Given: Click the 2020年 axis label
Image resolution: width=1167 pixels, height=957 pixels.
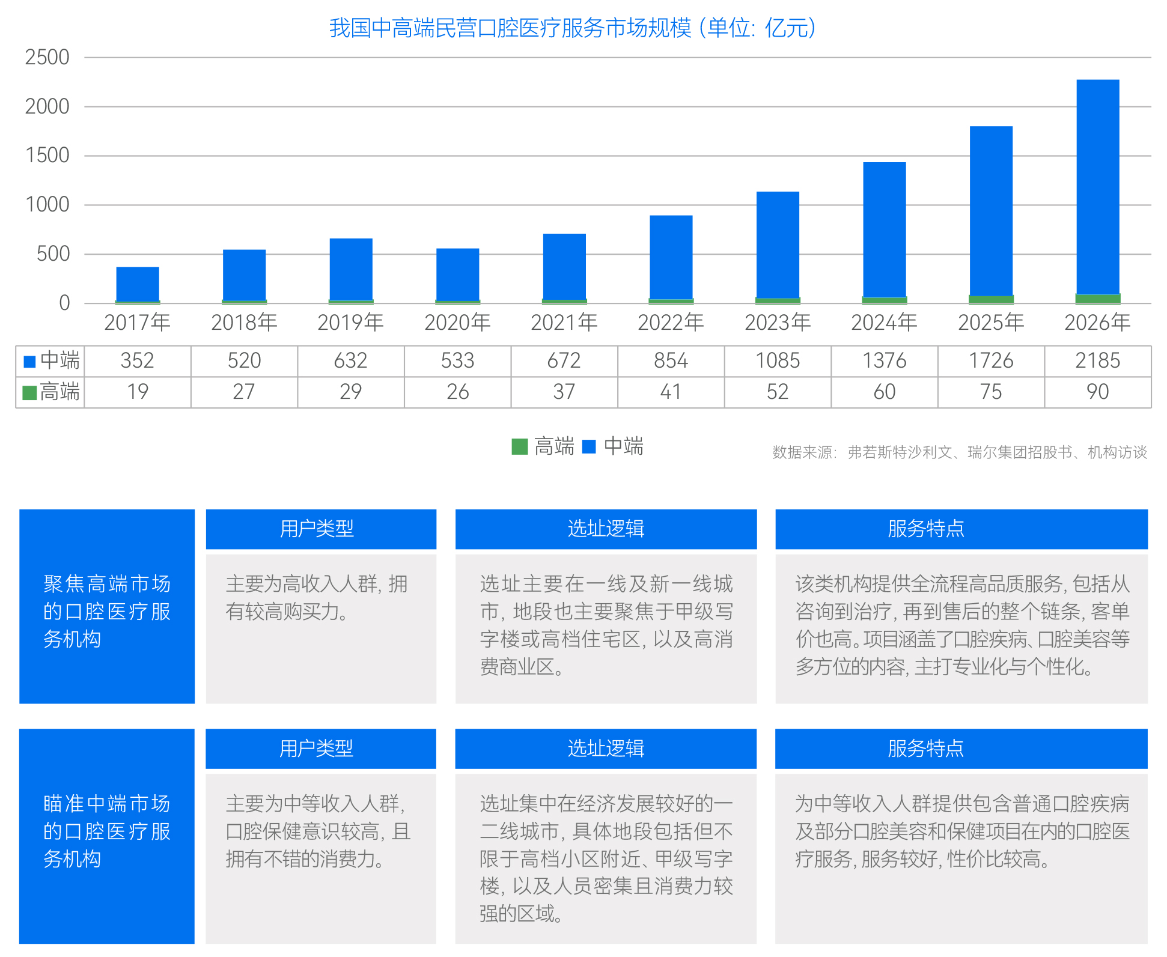Looking at the screenshot, I should coord(457,323).
